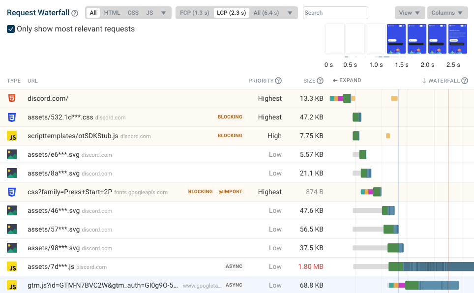Click the ASYNC badge on assets/7d***.js row
Screen dimensions: 474x293
234,266
